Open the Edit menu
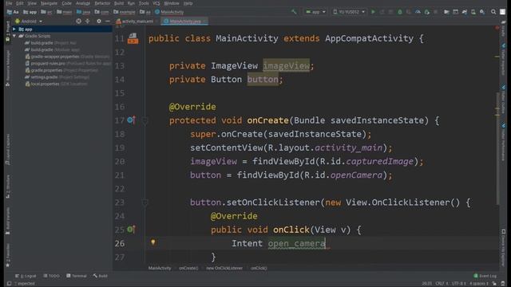Screen dimensions: 511x287 tap(20, 3)
